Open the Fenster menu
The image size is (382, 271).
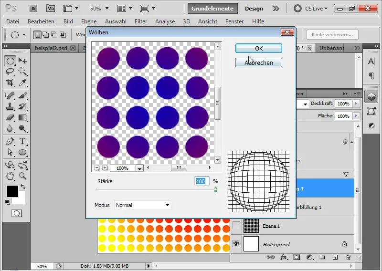[x=234, y=21]
